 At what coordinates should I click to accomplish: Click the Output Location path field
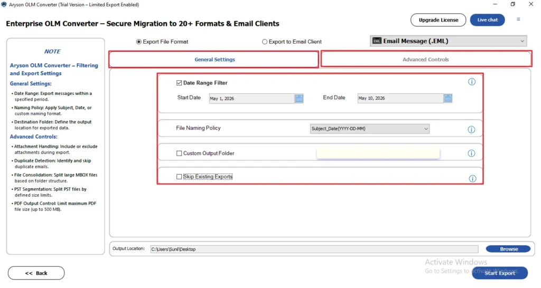tap(314, 249)
